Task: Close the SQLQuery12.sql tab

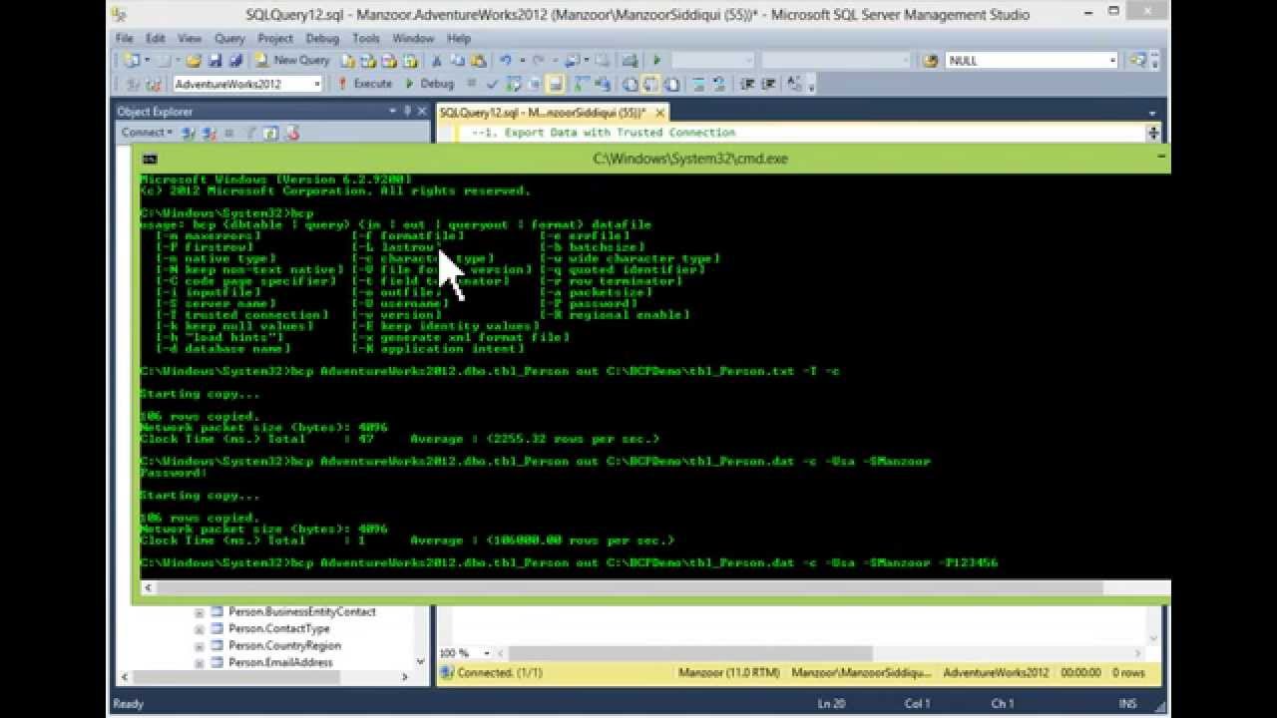Action: [x=659, y=113]
